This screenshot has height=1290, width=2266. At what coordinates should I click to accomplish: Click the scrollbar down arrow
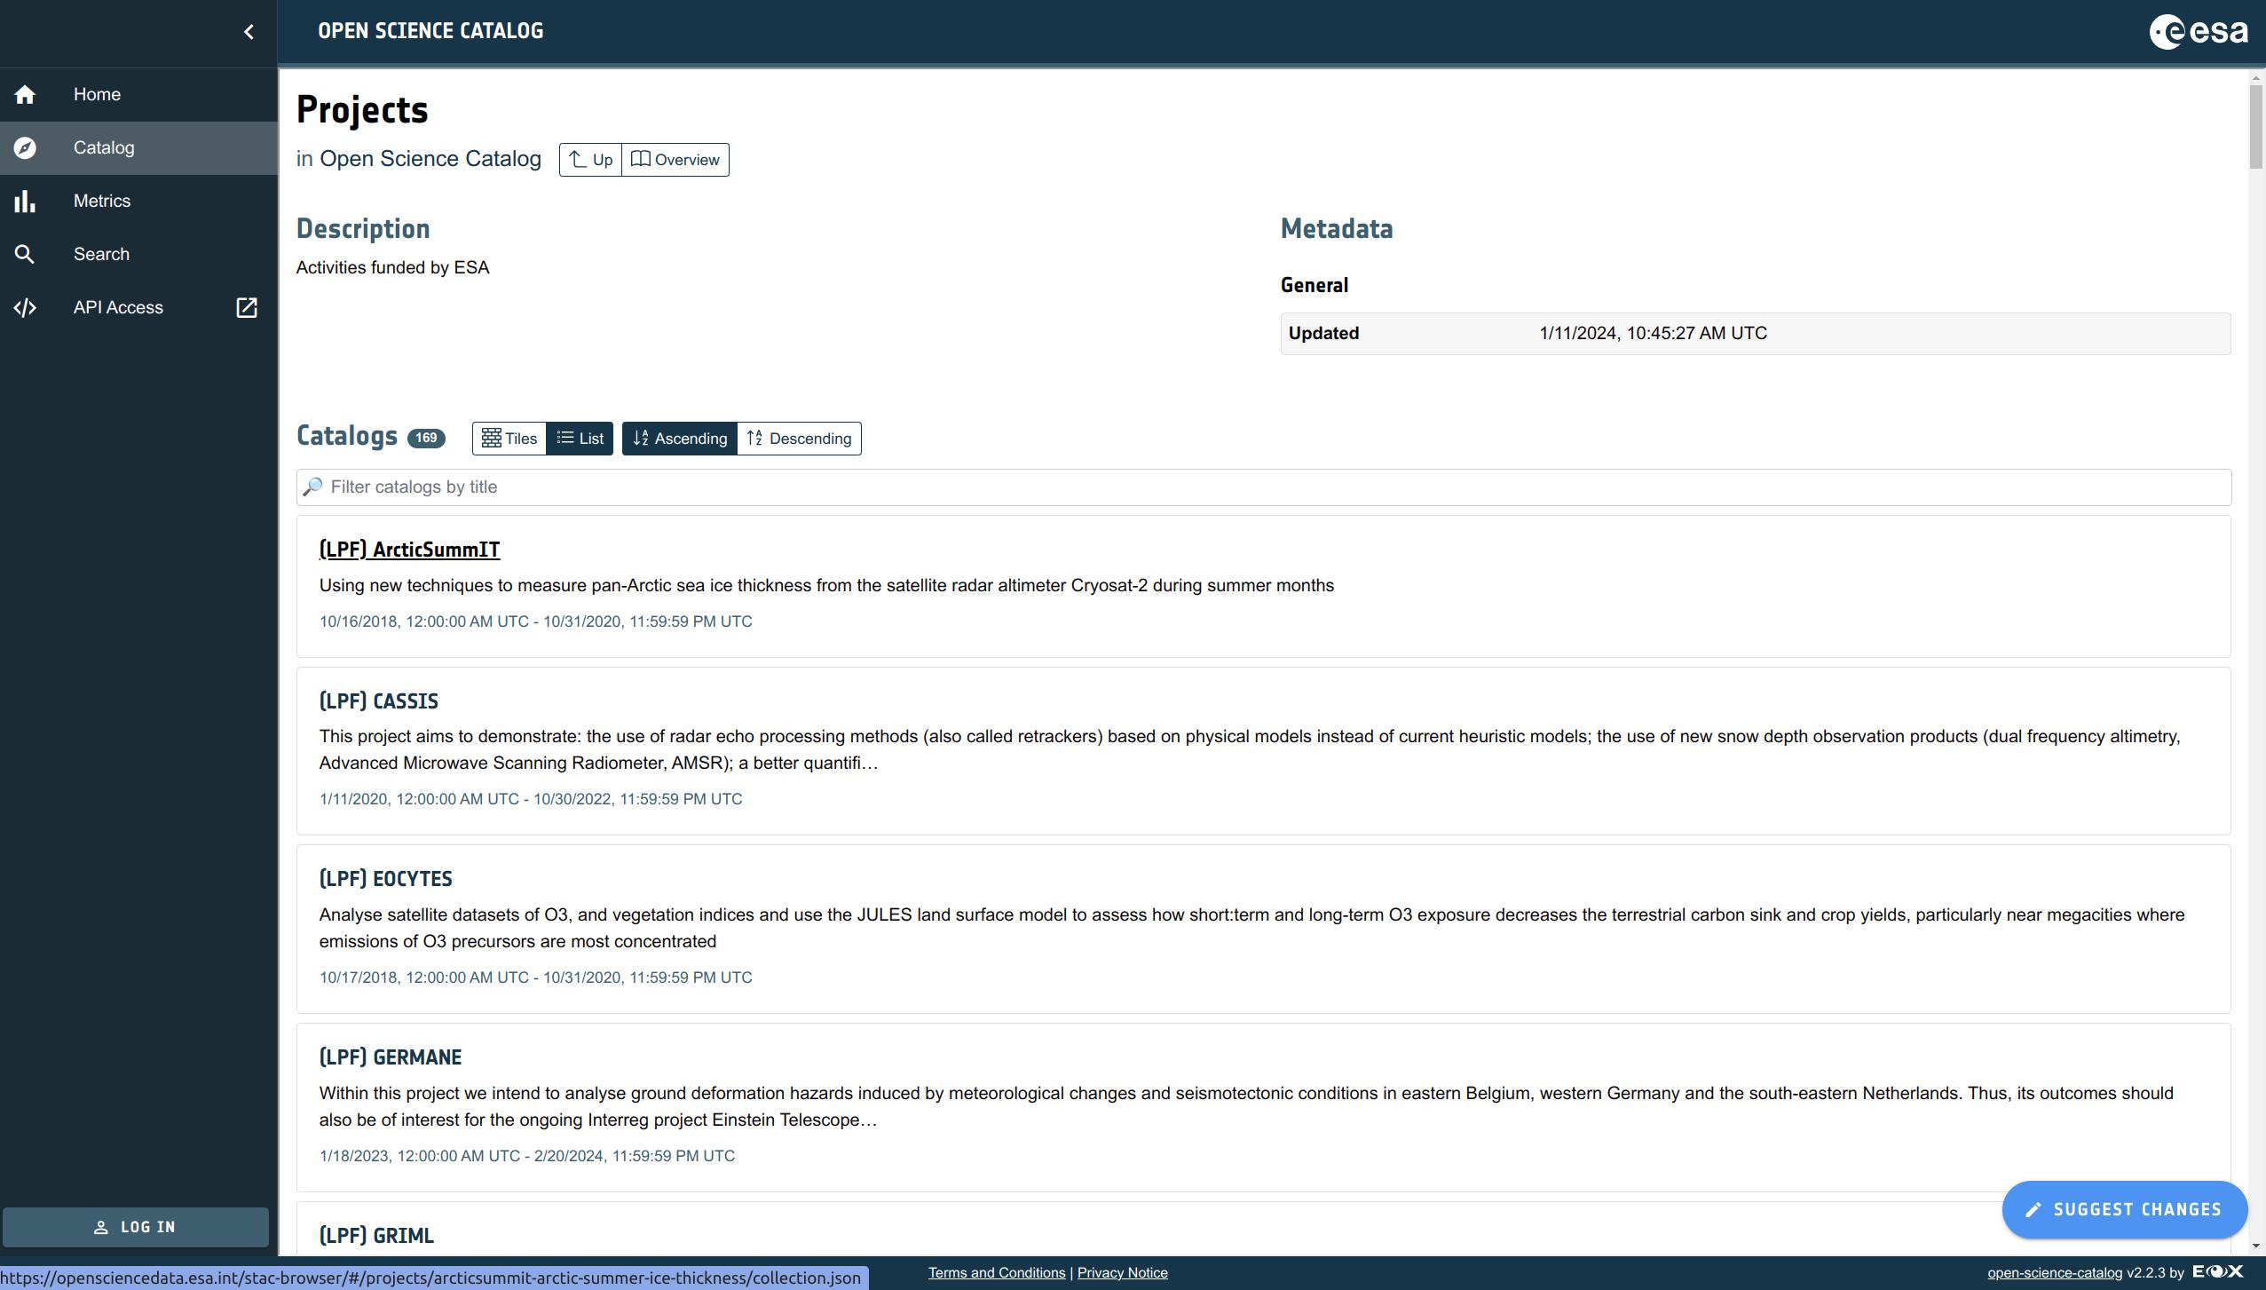(2256, 1246)
